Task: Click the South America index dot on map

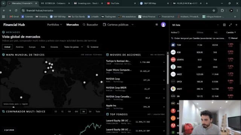Action: tap(21, 97)
